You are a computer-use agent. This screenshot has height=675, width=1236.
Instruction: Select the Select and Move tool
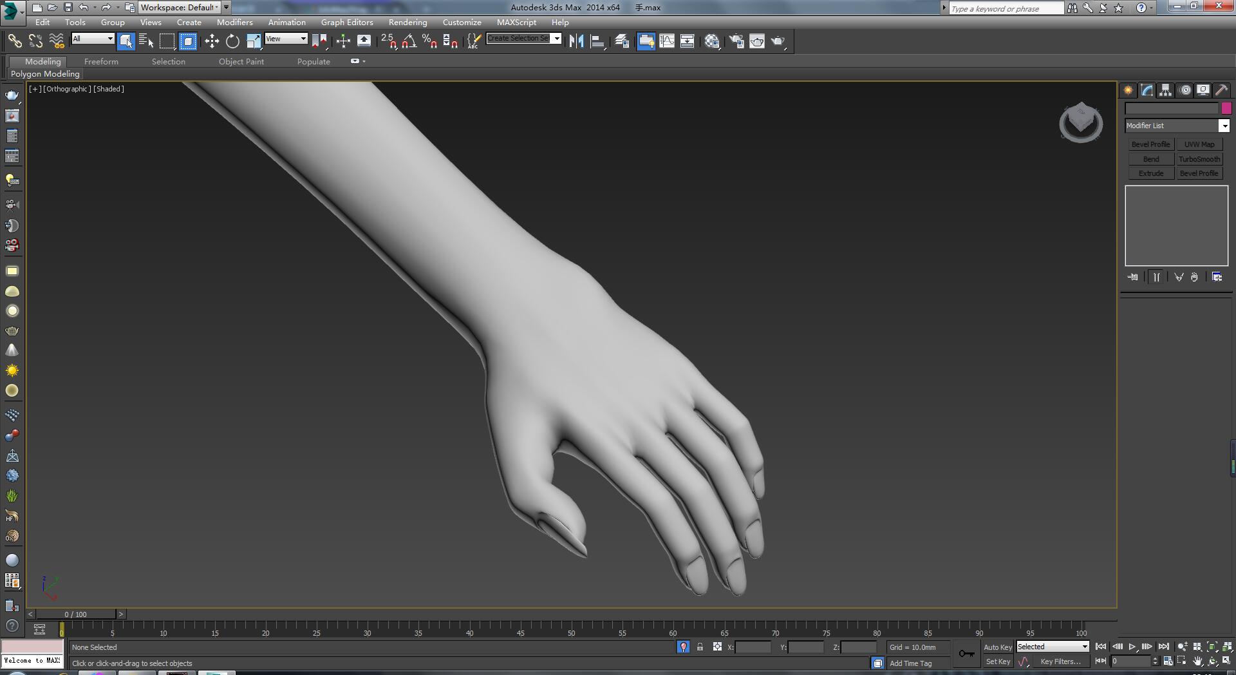(x=212, y=41)
